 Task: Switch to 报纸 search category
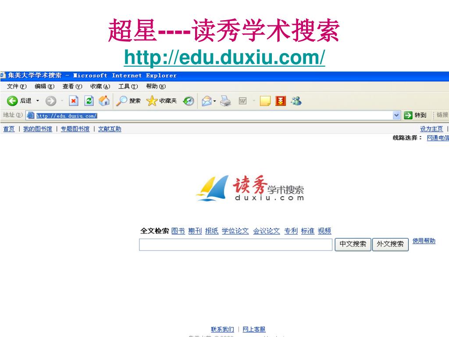[212, 231]
